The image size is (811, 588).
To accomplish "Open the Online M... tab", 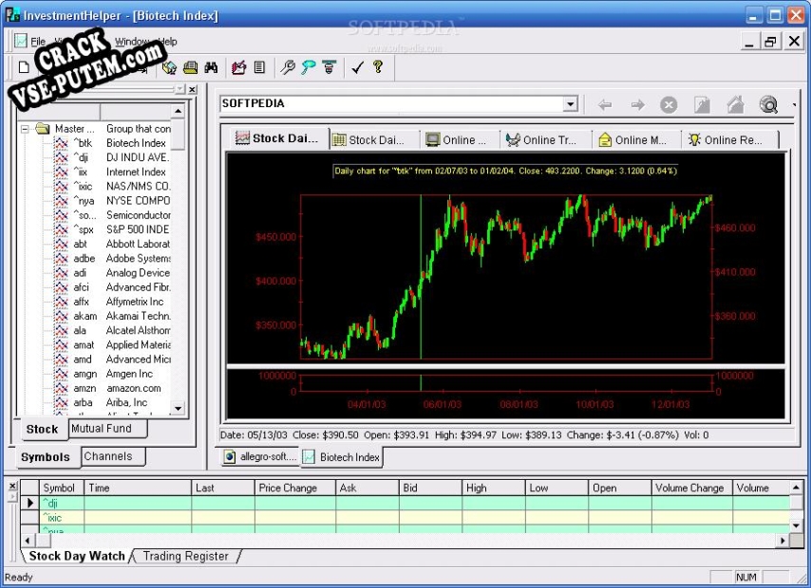I will click(636, 140).
